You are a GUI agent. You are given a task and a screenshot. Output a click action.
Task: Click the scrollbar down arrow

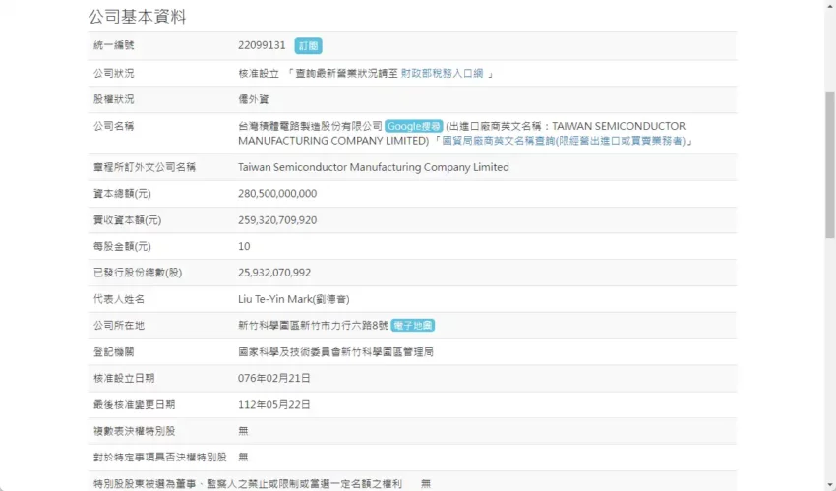830,485
